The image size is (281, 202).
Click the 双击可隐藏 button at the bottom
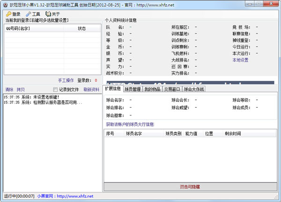(190, 187)
